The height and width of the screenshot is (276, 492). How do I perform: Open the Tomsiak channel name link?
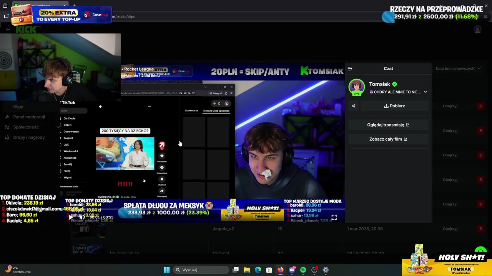pyautogui.click(x=379, y=84)
